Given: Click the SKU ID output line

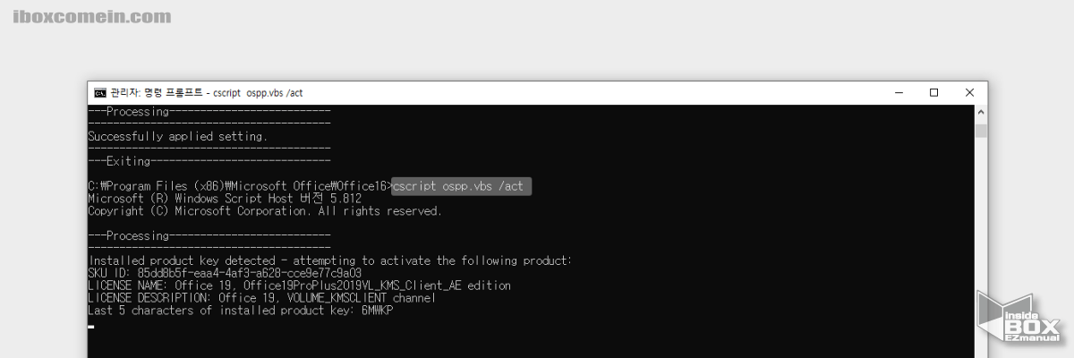Looking at the screenshot, I should tap(225, 273).
